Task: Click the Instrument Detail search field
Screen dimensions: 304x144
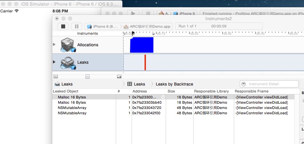Action: 269,84
